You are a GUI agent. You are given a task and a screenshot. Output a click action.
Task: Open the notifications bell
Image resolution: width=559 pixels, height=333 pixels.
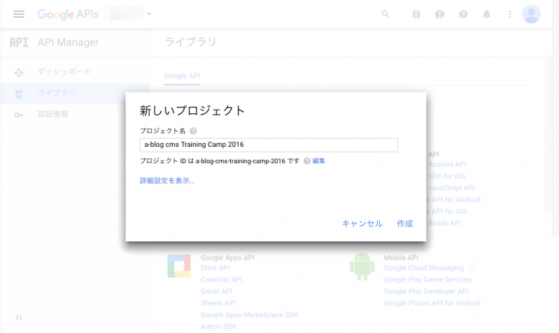(x=487, y=14)
